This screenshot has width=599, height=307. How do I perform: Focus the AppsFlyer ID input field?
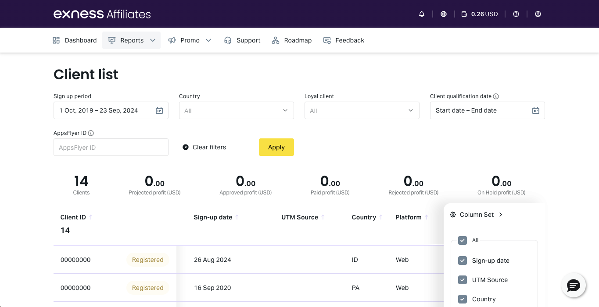[x=111, y=147]
